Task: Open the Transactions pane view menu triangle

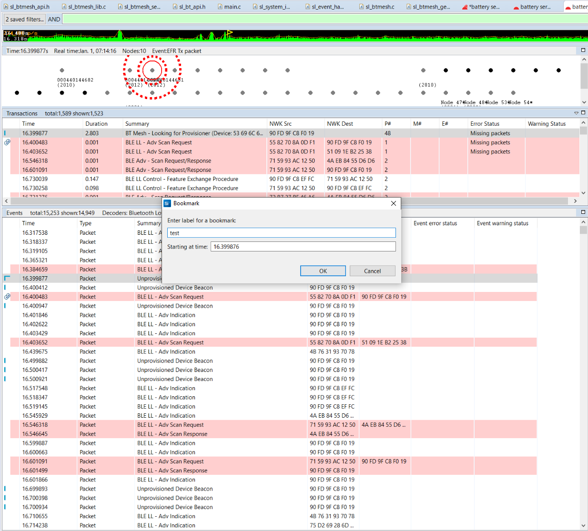Action: (576, 113)
